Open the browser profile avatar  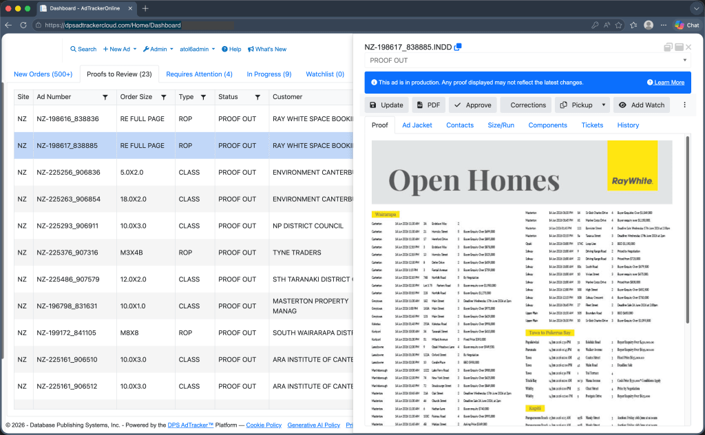click(x=649, y=25)
